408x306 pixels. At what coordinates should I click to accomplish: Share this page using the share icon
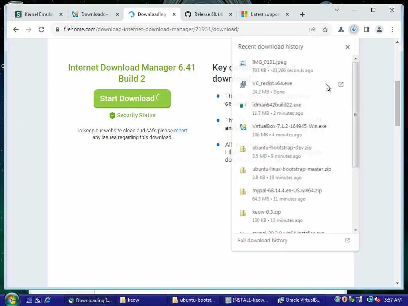tap(312, 29)
